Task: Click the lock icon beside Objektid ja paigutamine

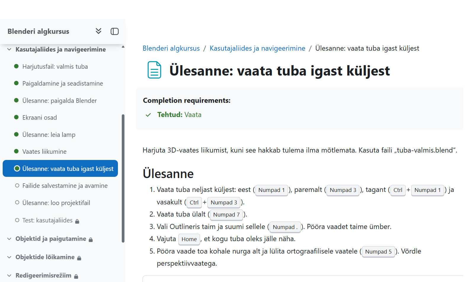Action: (91, 240)
